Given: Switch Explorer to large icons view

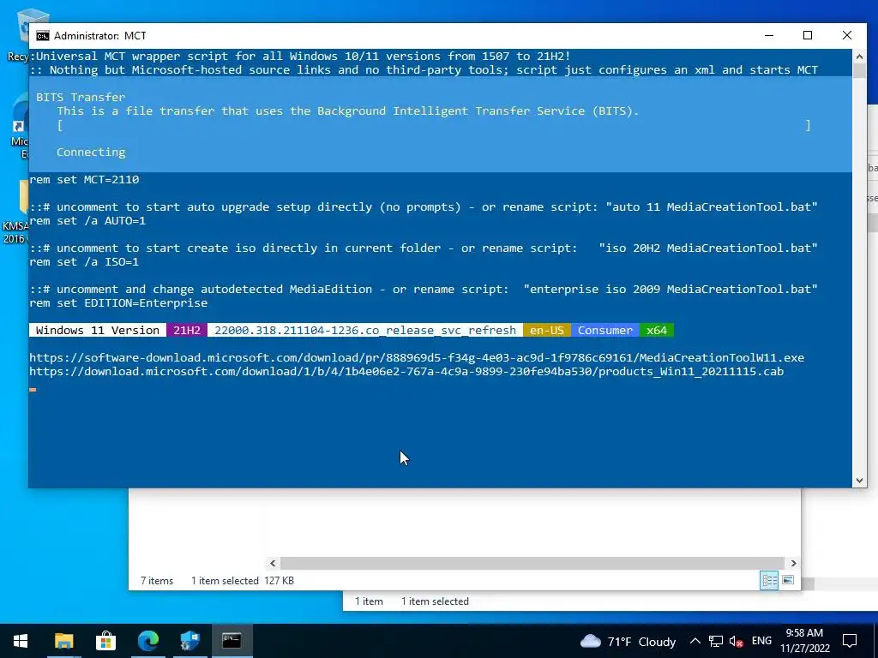Looking at the screenshot, I should point(788,580).
